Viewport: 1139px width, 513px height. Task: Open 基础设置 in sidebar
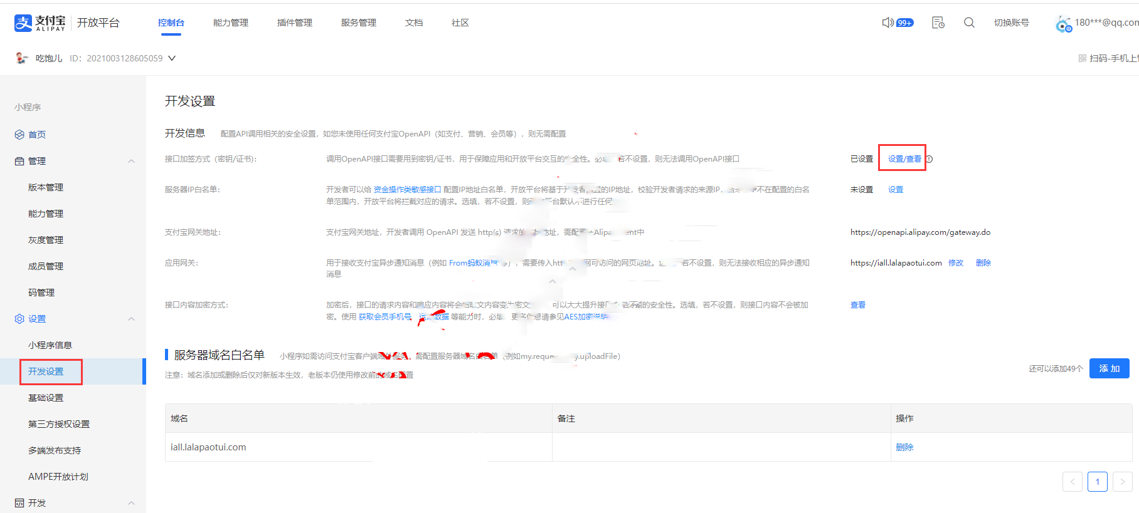46,398
